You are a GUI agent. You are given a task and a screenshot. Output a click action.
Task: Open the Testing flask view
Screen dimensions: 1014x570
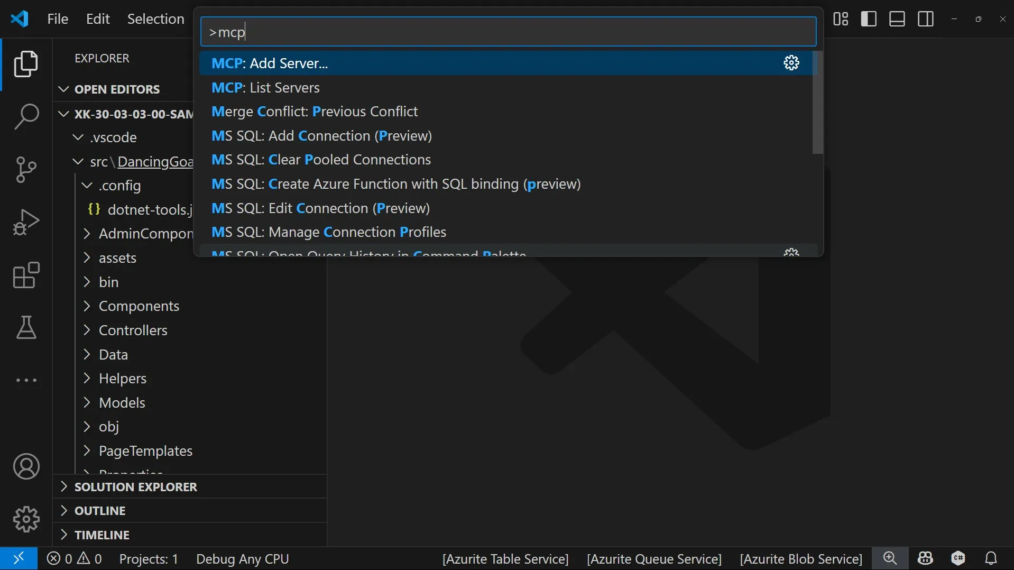[x=26, y=328]
